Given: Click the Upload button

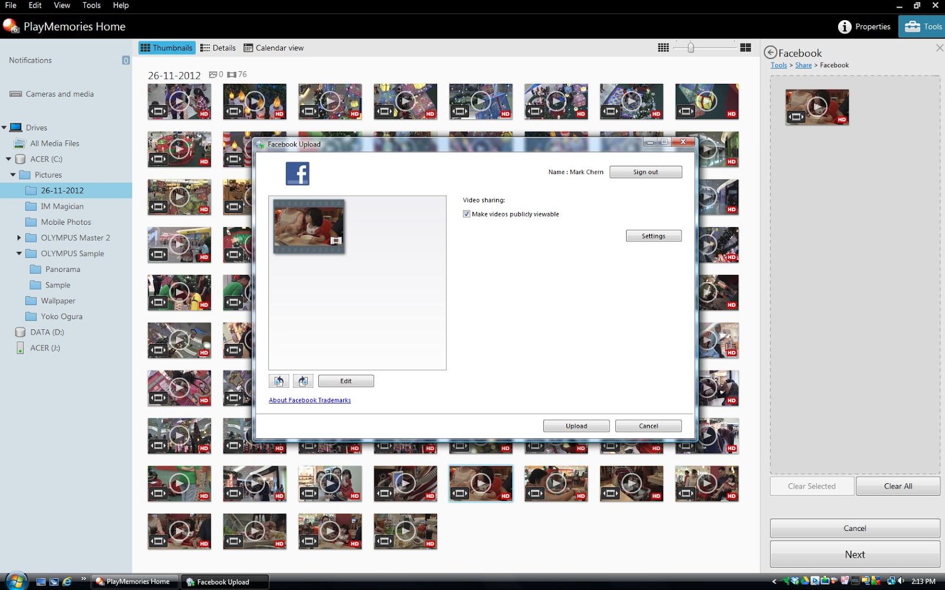Looking at the screenshot, I should [x=576, y=426].
